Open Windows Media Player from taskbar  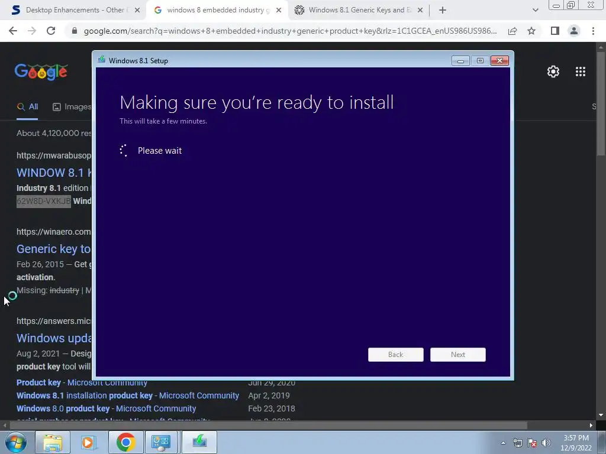coord(89,442)
